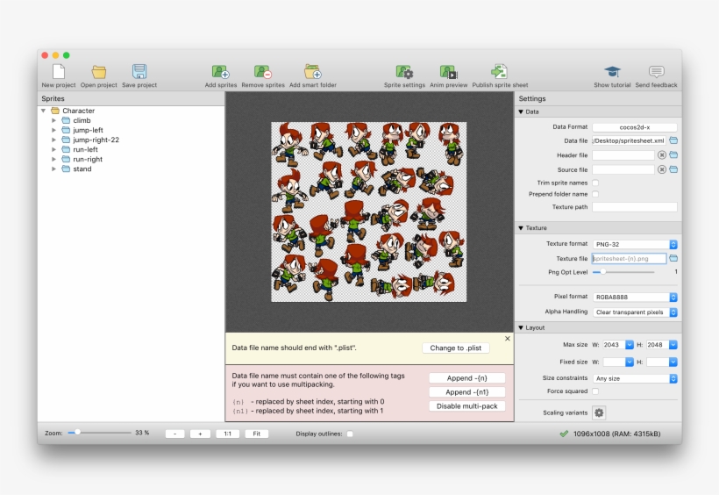This screenshot has width=719, height=495.
Task: Open Fixed size width dropdown
Action: pyautogui.click(x=630, y=362)
